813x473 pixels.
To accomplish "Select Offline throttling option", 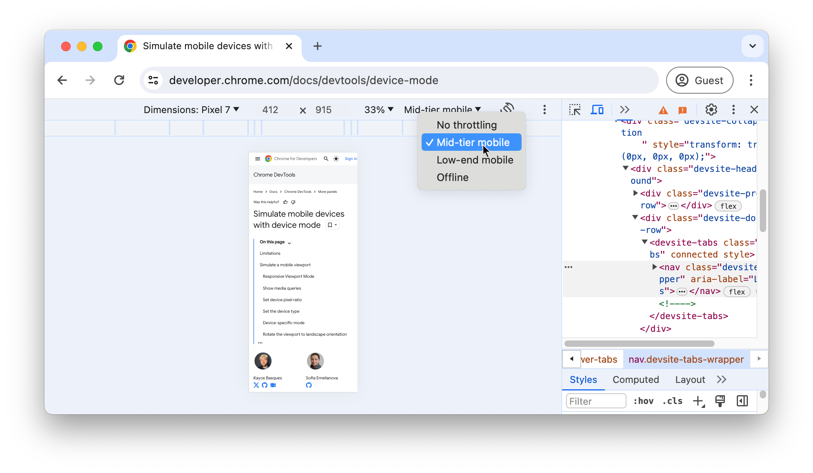I will click(453, 177).
